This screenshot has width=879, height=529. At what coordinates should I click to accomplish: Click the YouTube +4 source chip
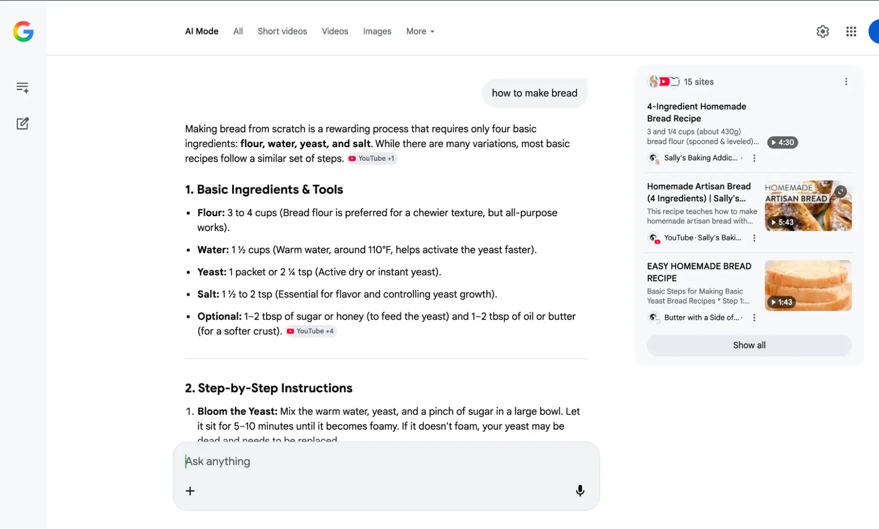(311, 331)
